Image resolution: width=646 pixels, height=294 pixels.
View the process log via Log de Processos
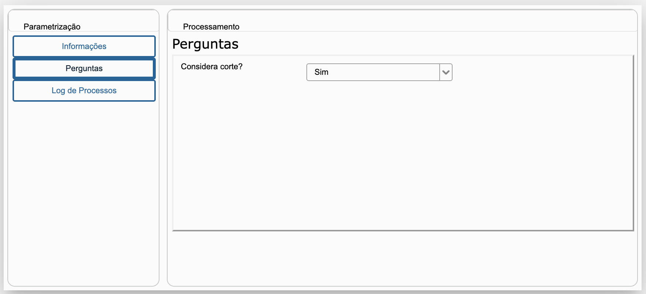84,91
